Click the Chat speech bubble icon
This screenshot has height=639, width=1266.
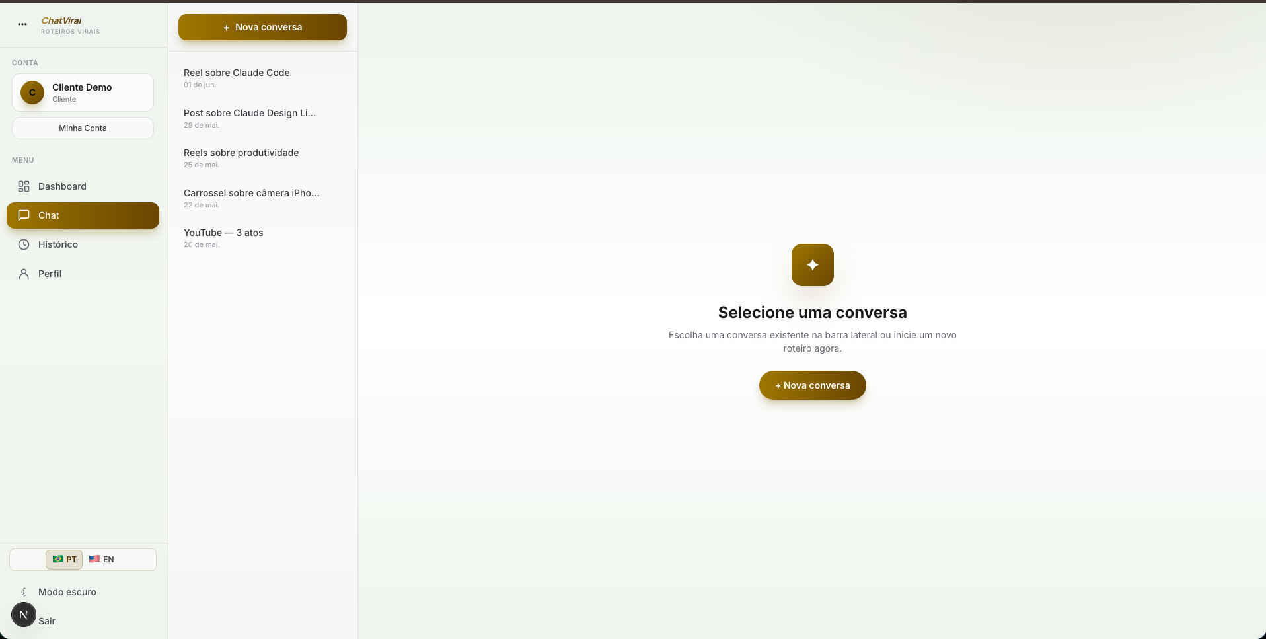pos(24,215)
